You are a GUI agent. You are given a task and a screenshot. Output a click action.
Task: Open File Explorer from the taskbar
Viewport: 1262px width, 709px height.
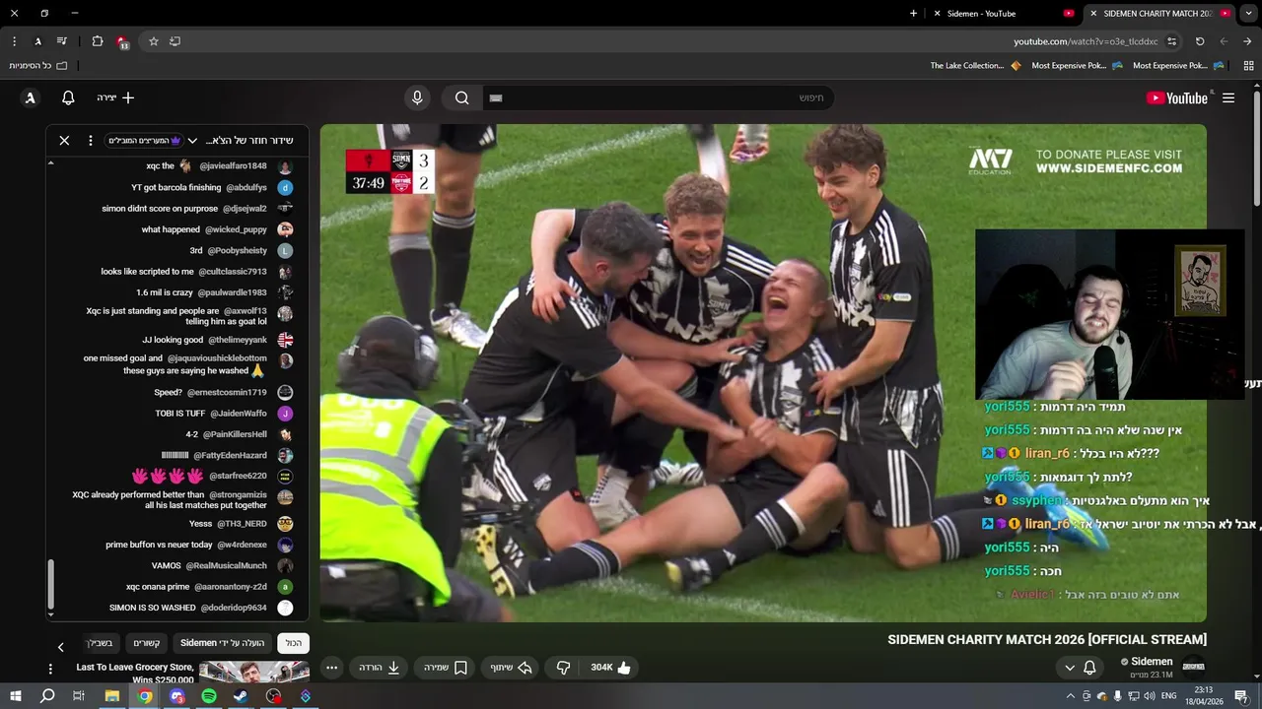112,696
